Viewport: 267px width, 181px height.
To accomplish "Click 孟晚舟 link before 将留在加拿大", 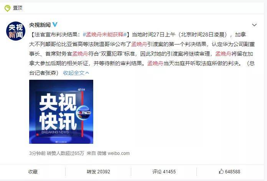I will click(x=223, y=54).
